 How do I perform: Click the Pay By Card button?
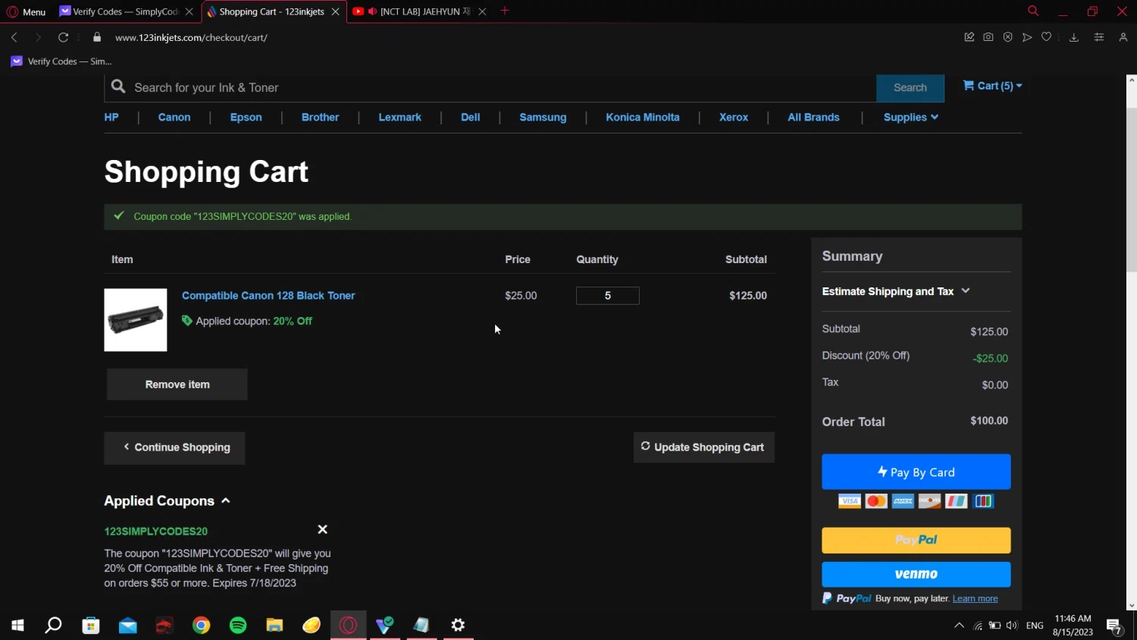tap(916, 472)
